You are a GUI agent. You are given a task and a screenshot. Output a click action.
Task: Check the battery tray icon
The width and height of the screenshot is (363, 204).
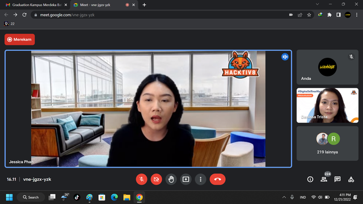click(x=327, y=197)
